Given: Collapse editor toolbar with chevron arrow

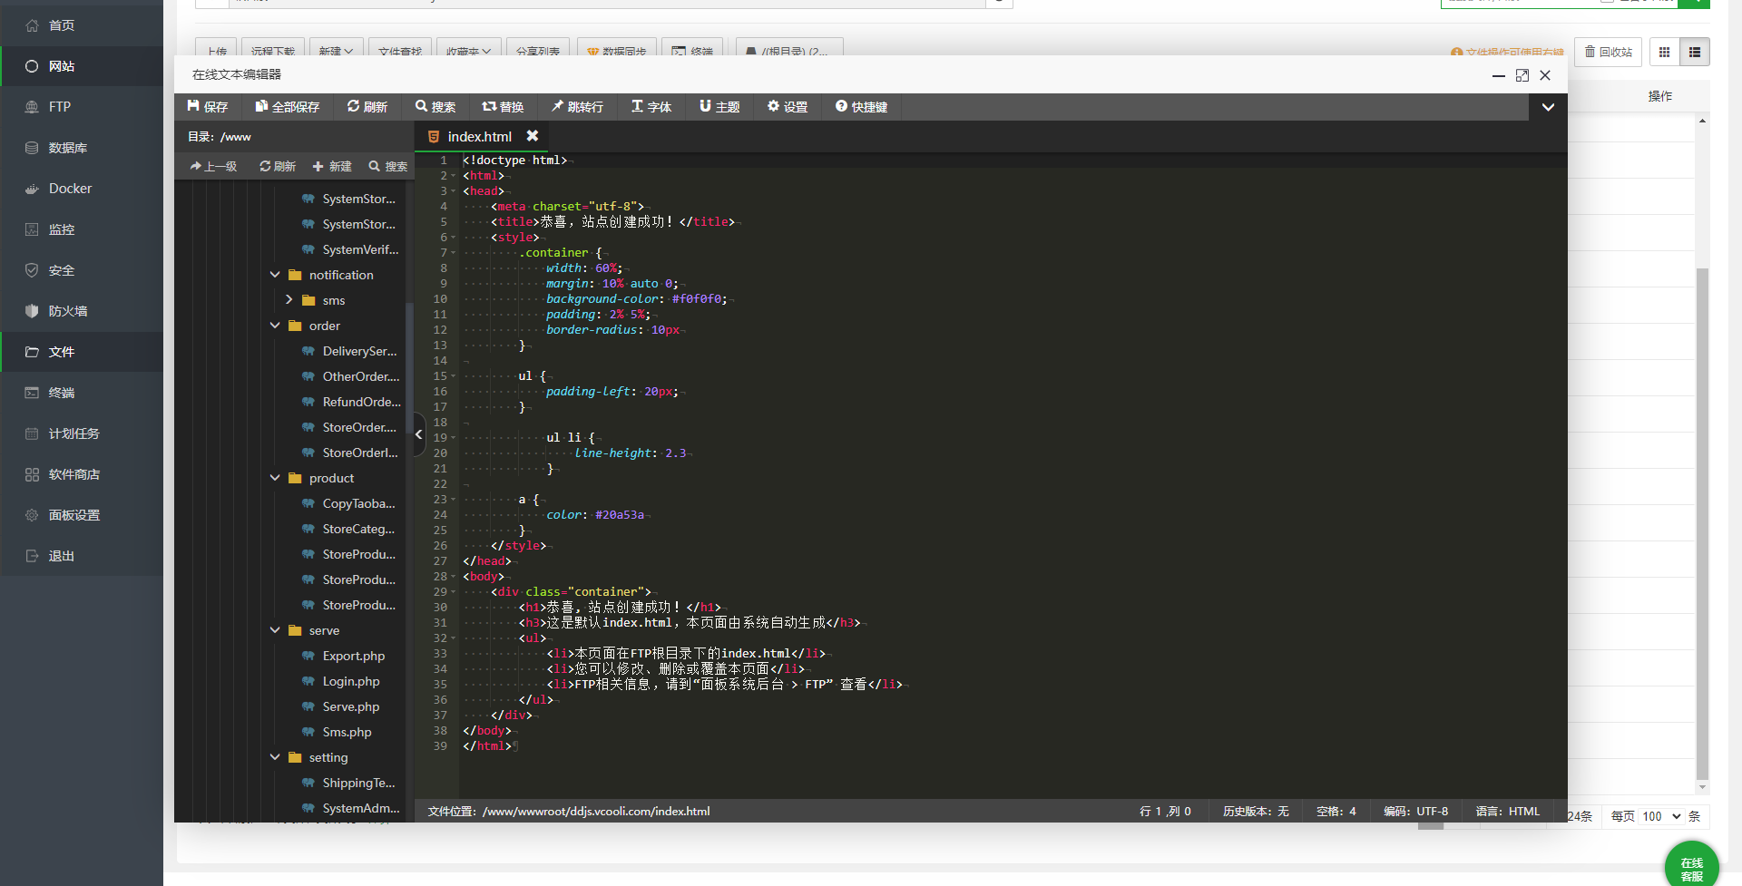Looking at the screenshot, I should [x=1548, y=107].
